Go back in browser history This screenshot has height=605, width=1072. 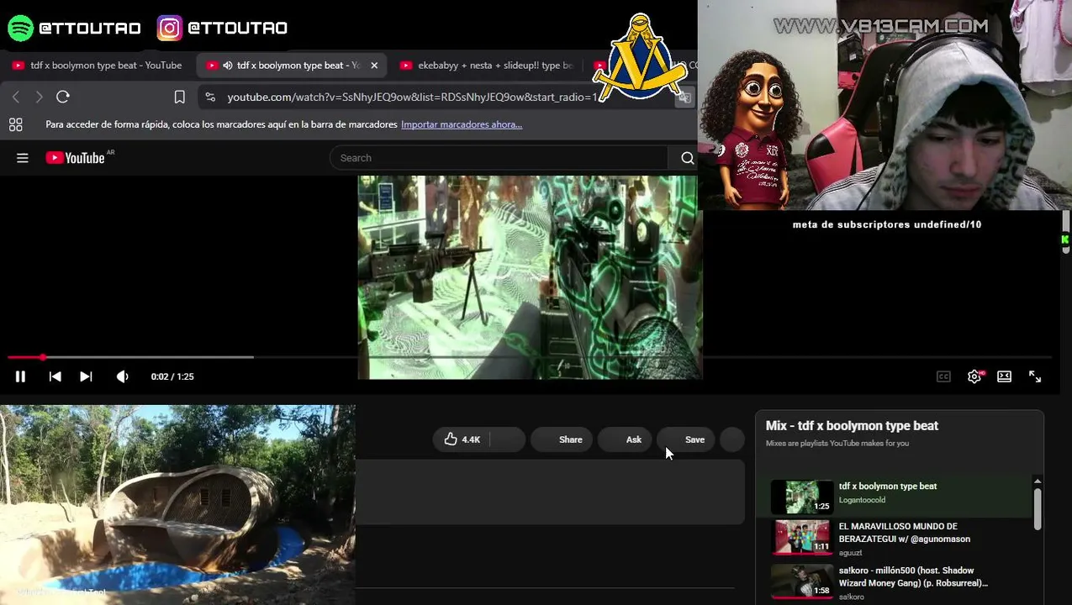pyautogui.click(x=15, y=97)
